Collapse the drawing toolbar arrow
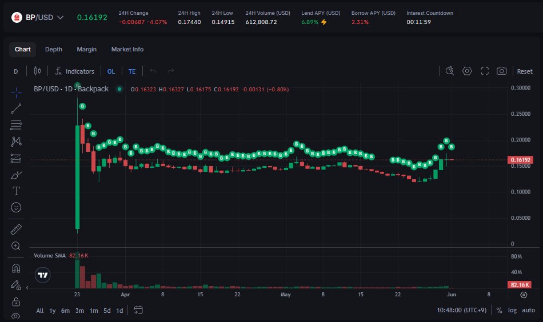Screen dimensions: 543x322 click(x=27, y=287)
